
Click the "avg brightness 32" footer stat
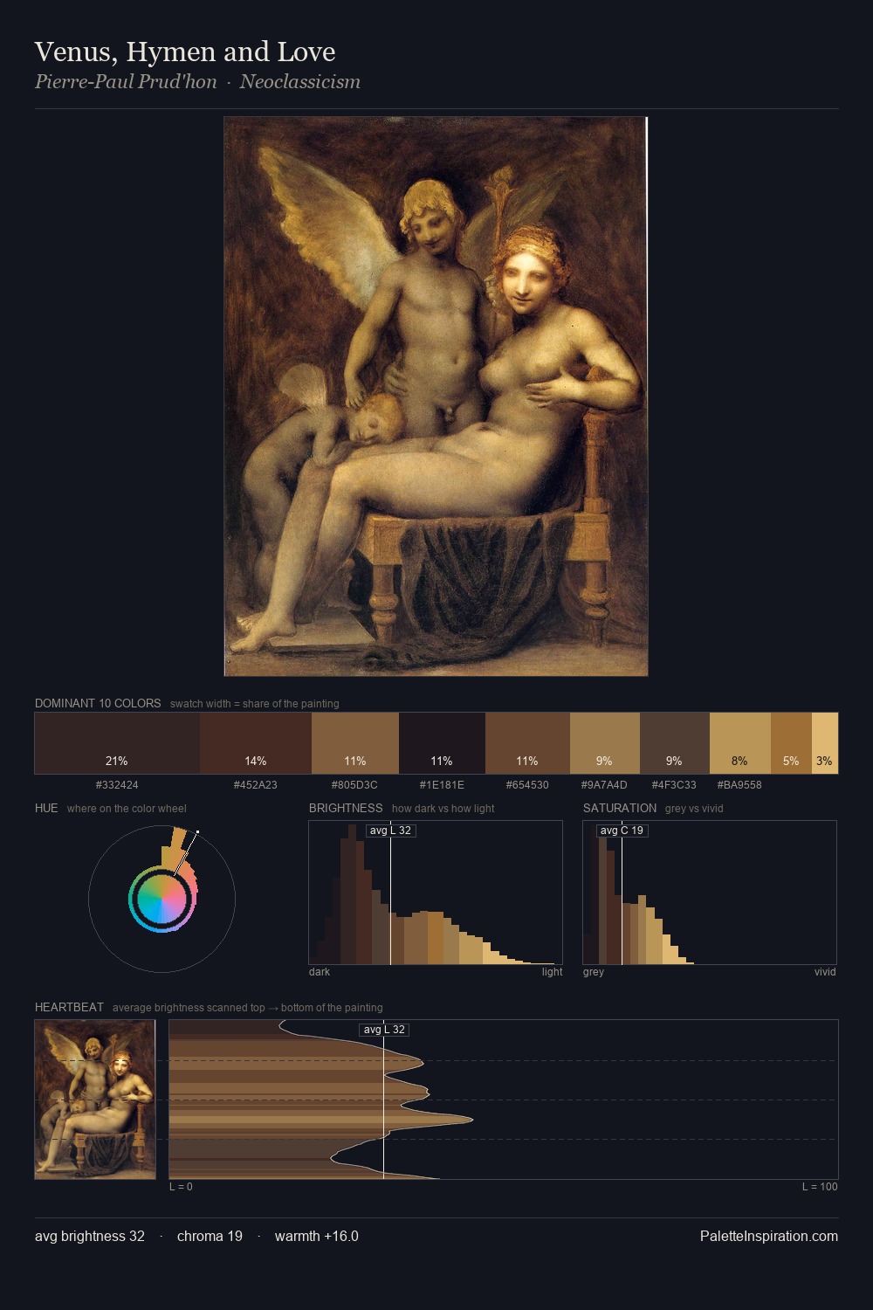90,1237
